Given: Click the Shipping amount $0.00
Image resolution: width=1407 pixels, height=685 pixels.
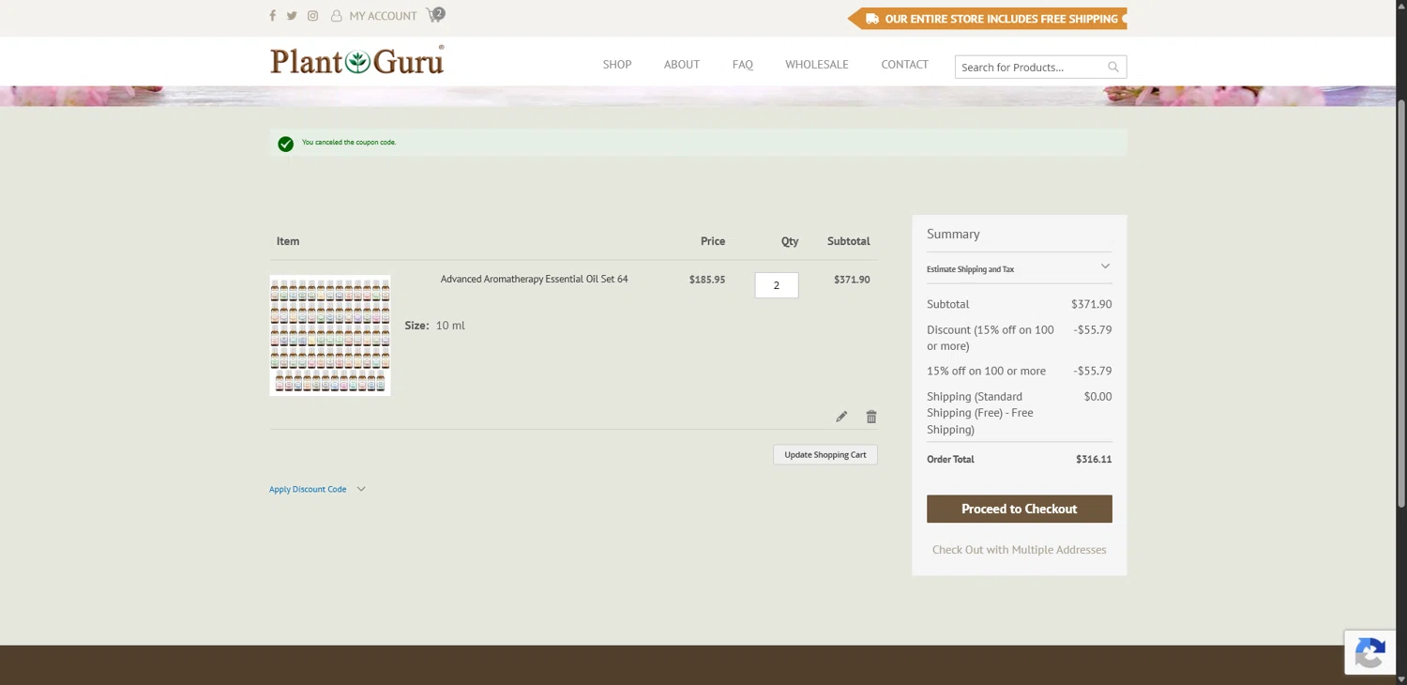Looking at the screenshot, I should click(x=1097, y=397).
